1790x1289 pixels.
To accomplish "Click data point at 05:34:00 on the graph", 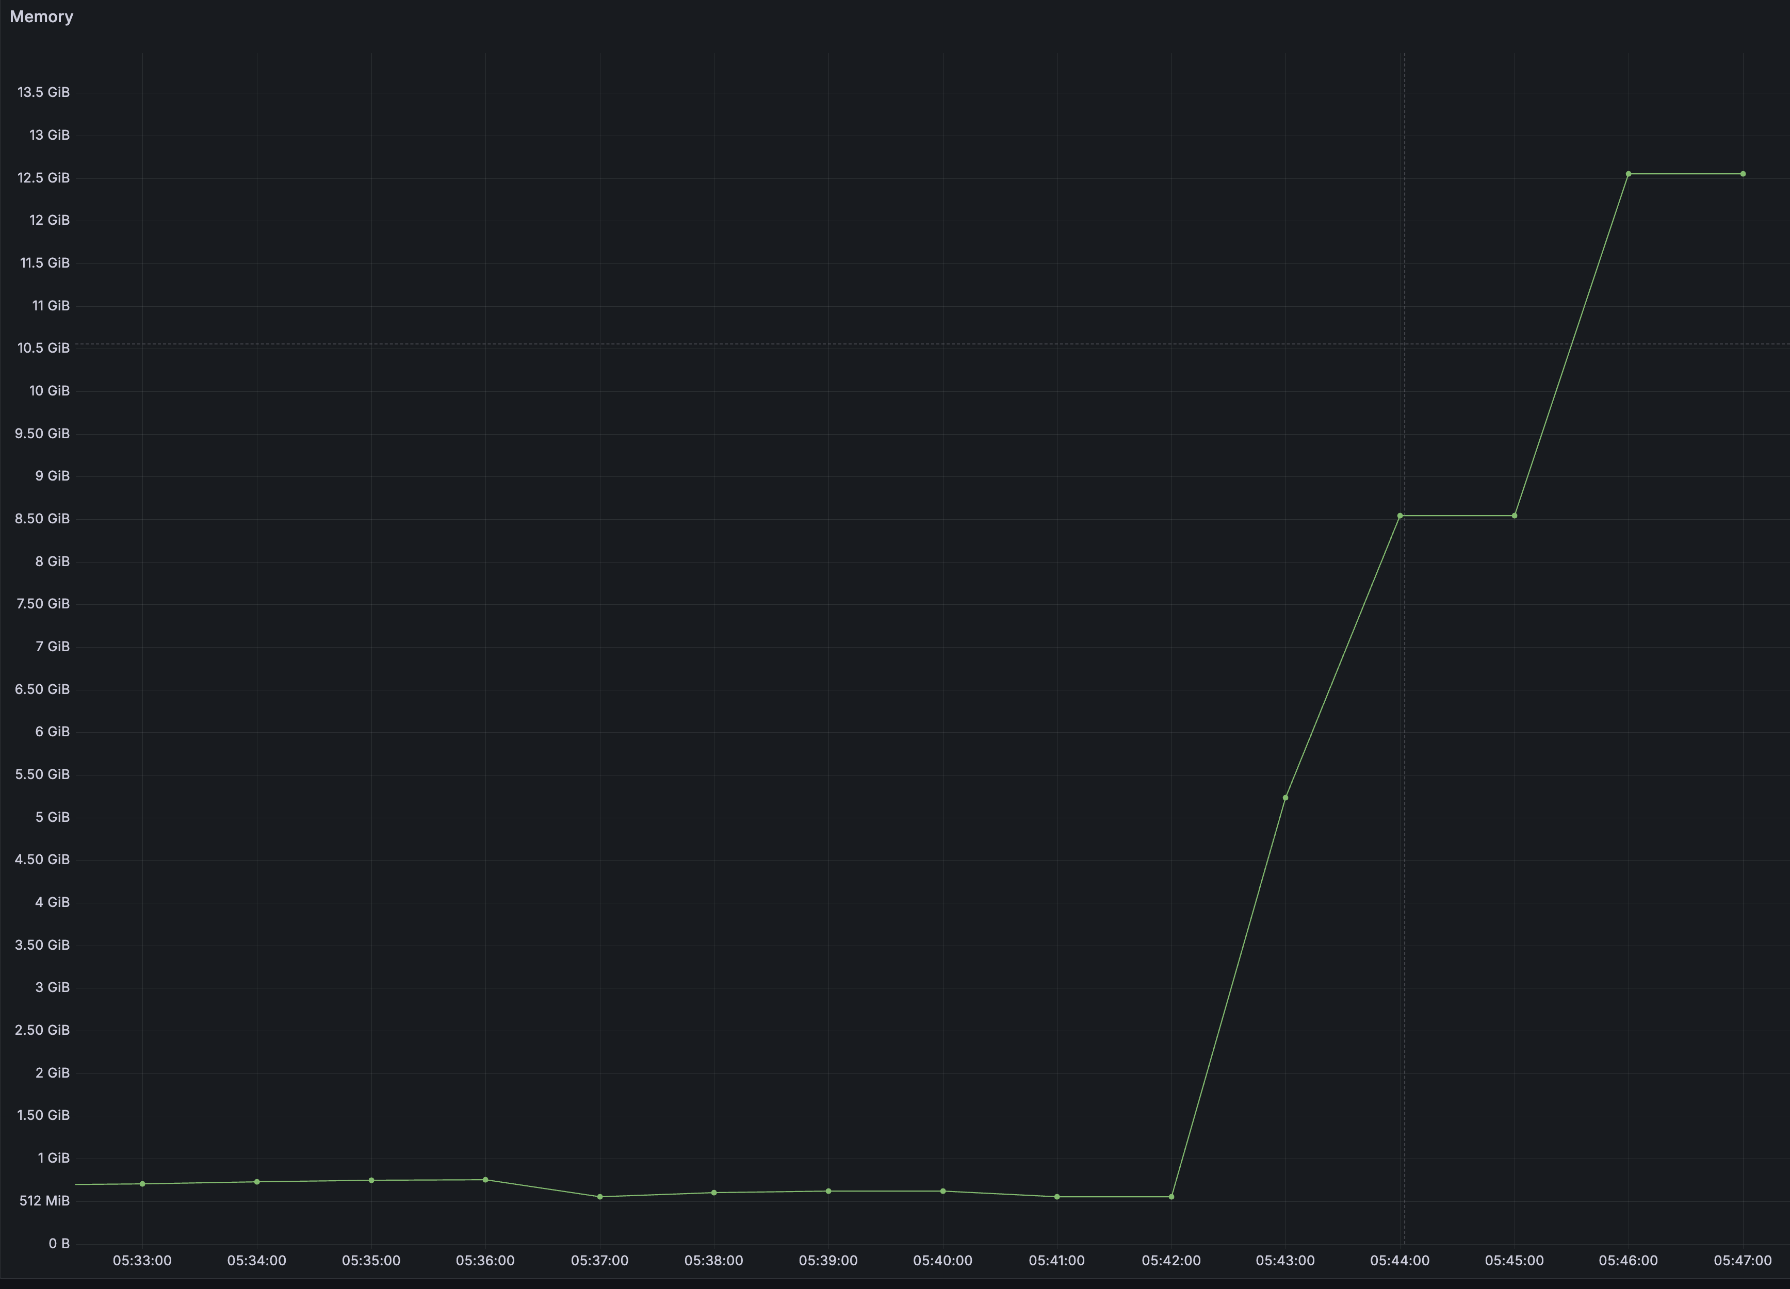I will pyautogui.click(x=256, y=1182).
